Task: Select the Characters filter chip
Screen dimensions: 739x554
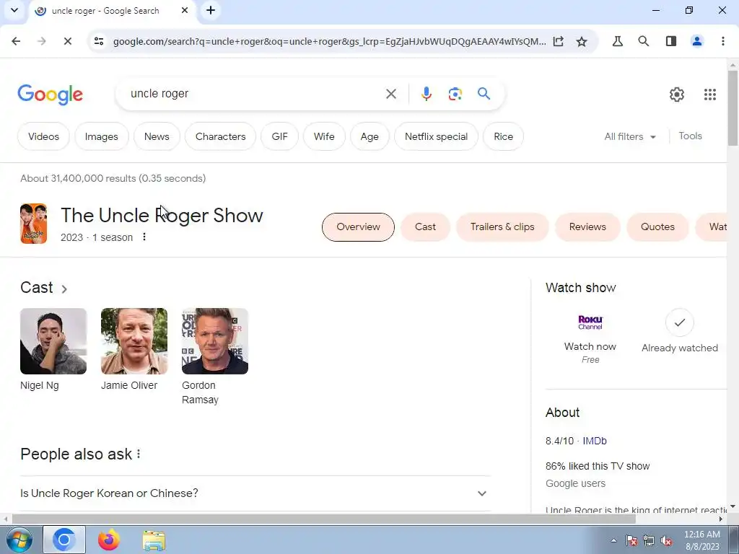Action: 221,136
